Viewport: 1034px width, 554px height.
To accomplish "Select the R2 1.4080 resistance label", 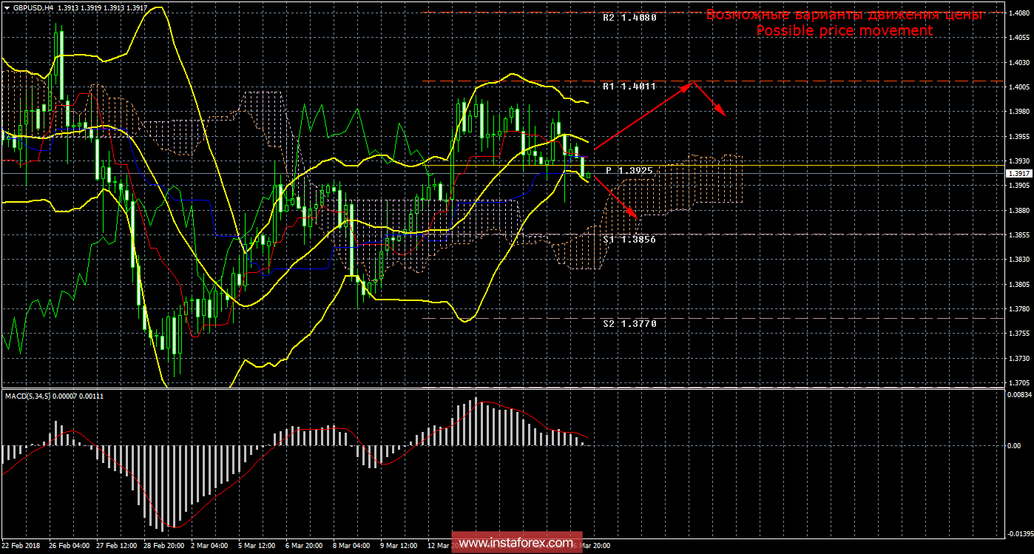I will pyautogui.click(x=629, y=17).
